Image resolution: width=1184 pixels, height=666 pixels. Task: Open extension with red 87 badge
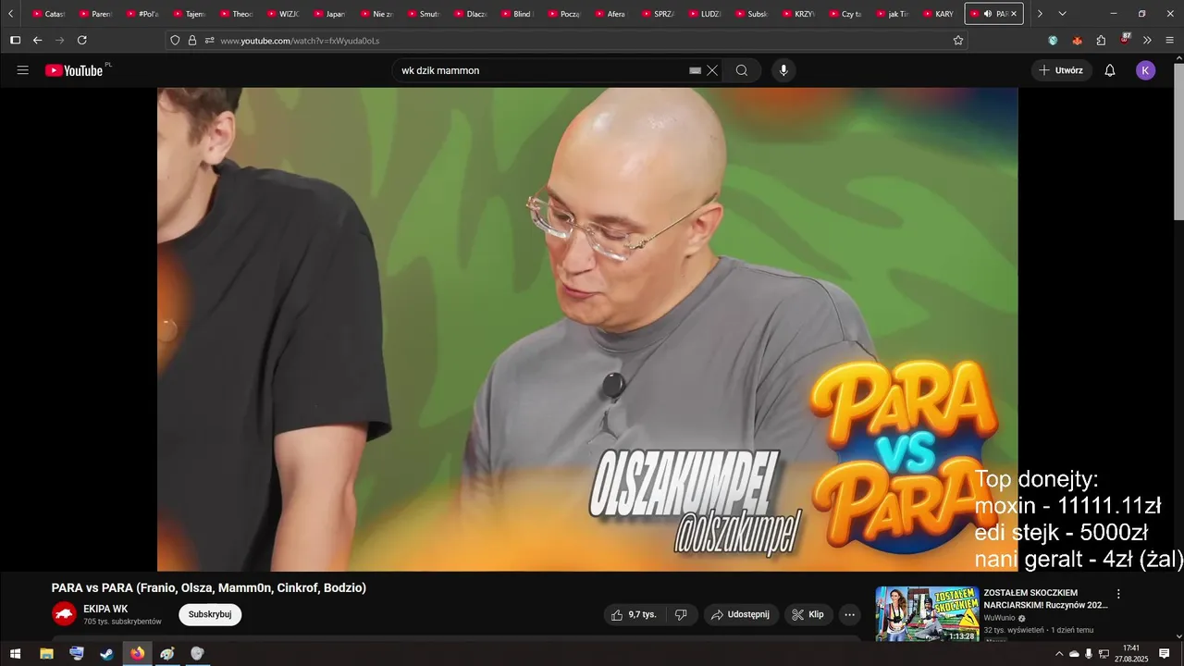click(1125, 40)
